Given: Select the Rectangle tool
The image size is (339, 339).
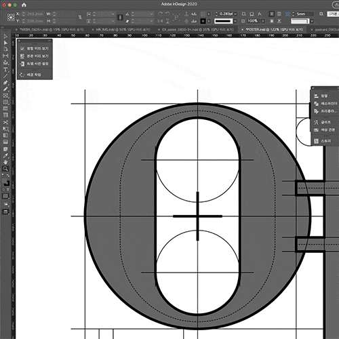Looking at the screenshot, I should point(5,102).
